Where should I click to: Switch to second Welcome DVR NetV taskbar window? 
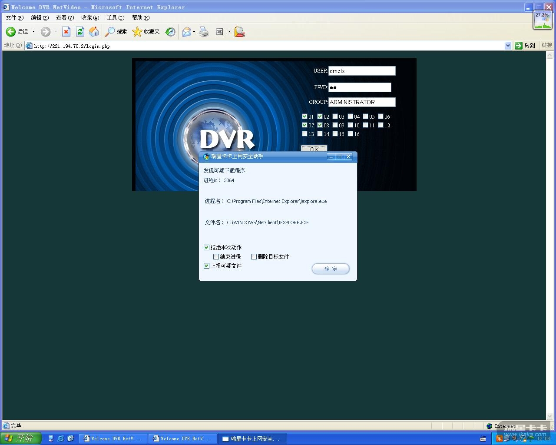pyautogui.click(x=182, y=439)
